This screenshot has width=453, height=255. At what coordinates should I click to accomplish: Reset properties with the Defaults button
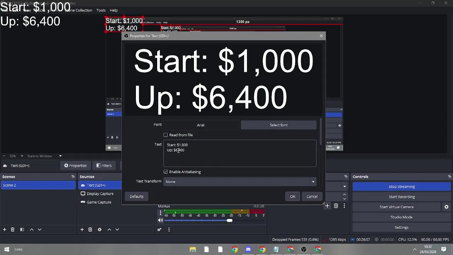click(x=137, y=197)
